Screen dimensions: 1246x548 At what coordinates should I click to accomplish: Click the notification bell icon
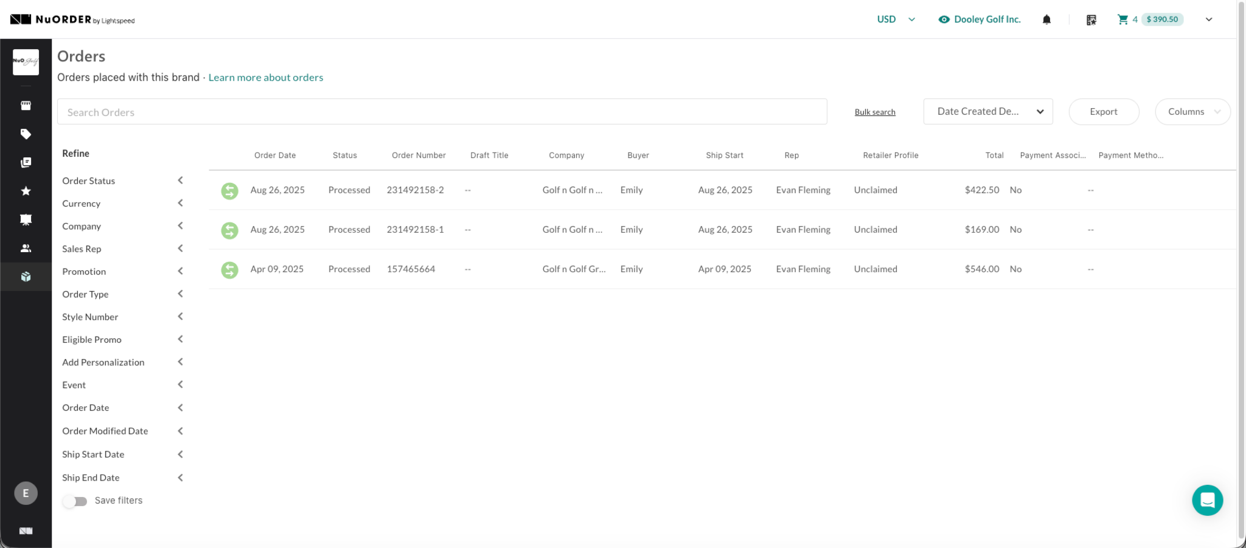(1046, 19)
